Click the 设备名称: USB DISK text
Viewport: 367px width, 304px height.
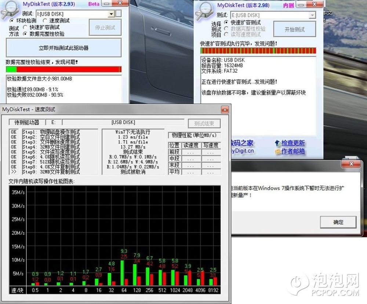click(223, 60)
